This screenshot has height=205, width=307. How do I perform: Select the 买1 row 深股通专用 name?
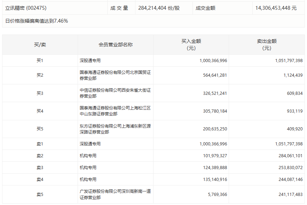tap(90, 61)
